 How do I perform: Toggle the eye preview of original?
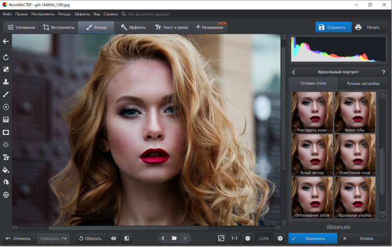pyautogui.click(x=113, y=239)
